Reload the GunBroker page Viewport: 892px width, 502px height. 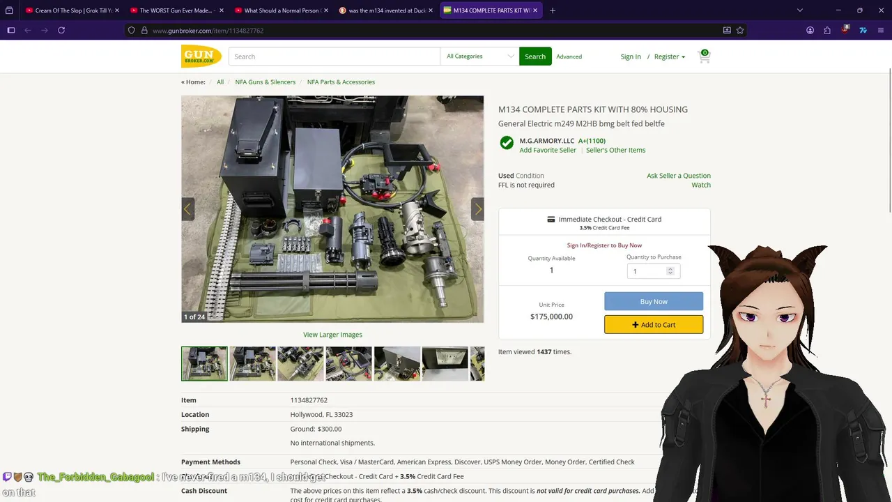pyautogui.click(x=61, y=30)
